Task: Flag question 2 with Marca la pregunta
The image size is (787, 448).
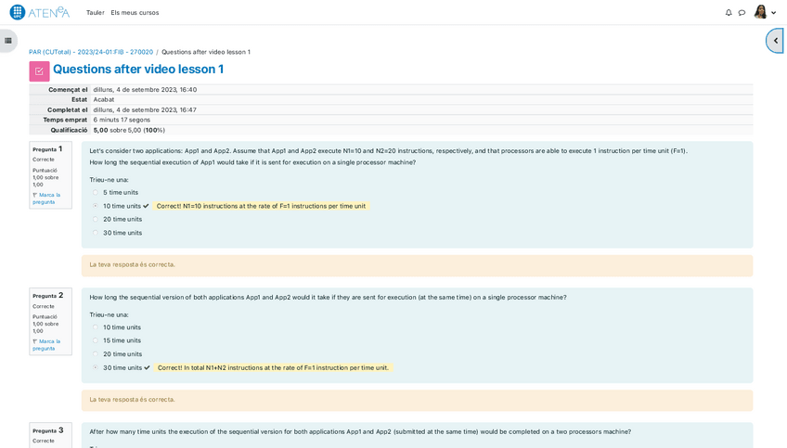Action: pos(48,345)
